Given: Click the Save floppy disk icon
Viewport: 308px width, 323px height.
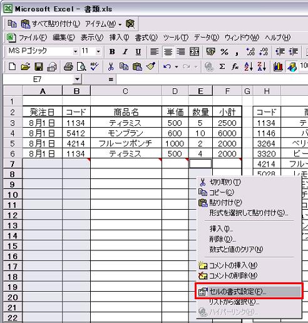Looking at the screenshot, I should [38, 67].
